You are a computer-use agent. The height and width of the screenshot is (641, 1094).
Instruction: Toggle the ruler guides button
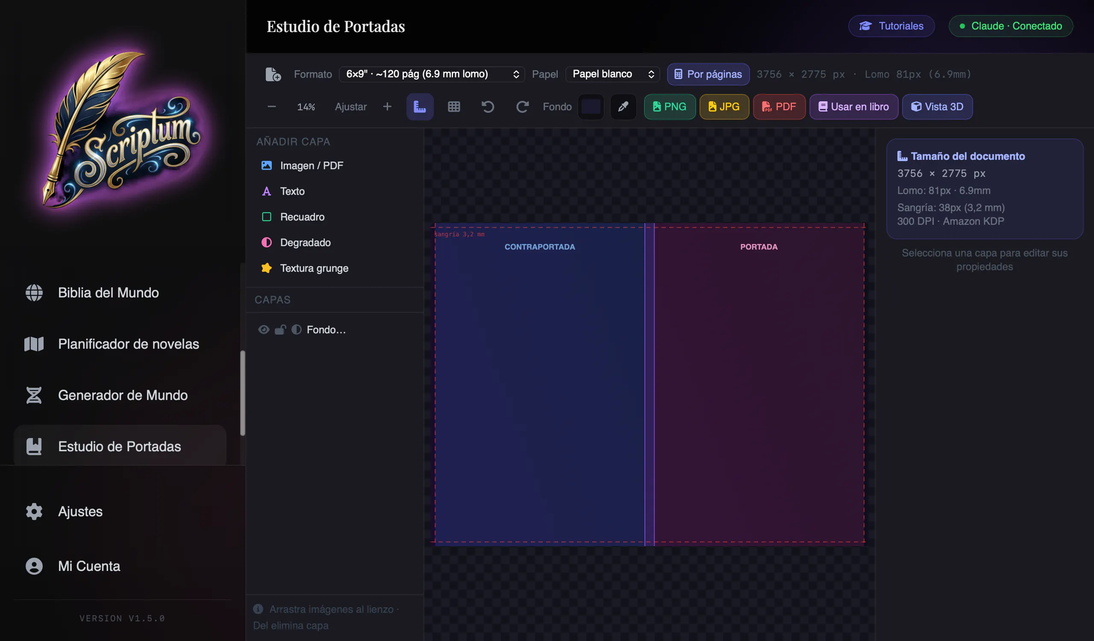click(x=420, y=107)
